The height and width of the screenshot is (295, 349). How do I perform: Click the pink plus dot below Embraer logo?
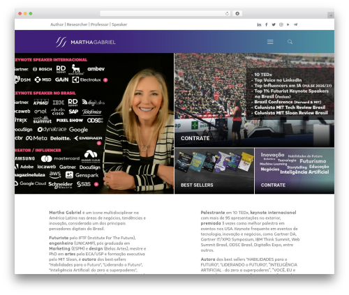pos(99,143)
